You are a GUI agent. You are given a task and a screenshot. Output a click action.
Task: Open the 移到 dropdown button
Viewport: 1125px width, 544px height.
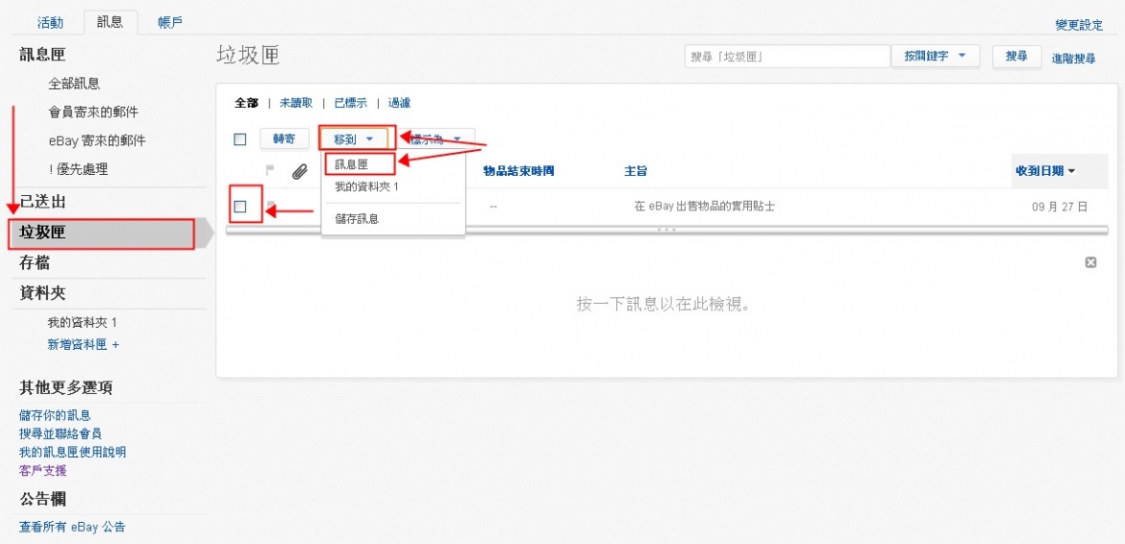pyautogui.click(x=353, y=139)
